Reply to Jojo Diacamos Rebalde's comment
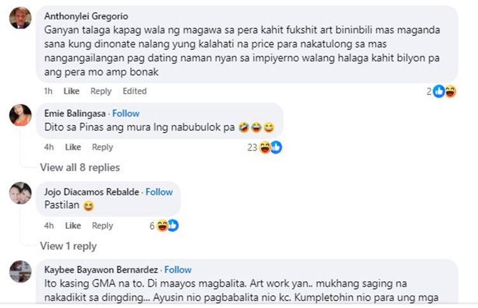This screenshot has width=478, height=308. (x=102, y=226)
